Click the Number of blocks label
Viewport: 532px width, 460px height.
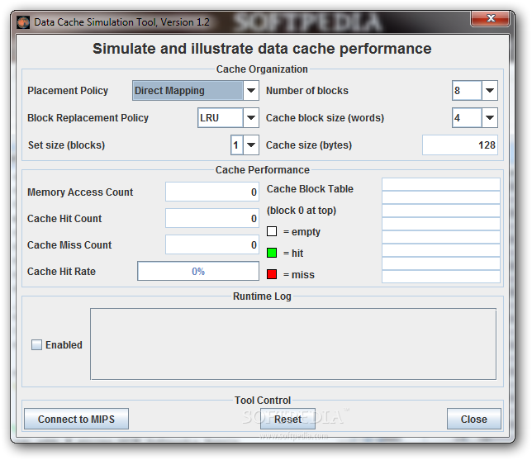click(x=307, y=91)
